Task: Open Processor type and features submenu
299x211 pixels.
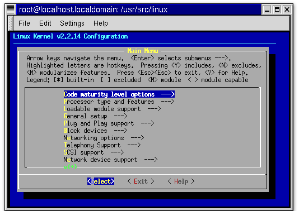Action: point(119,102)
